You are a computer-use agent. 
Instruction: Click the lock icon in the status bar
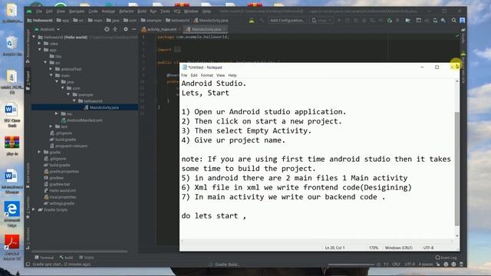tap(438, 264)
